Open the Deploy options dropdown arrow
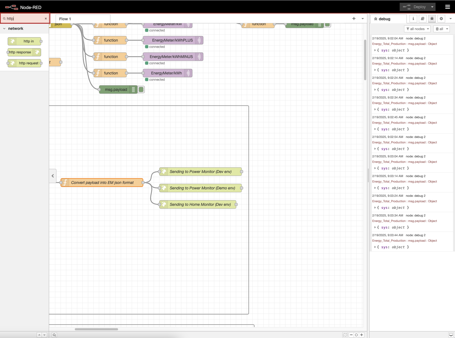The image size is (455, 338). [432, 7]
